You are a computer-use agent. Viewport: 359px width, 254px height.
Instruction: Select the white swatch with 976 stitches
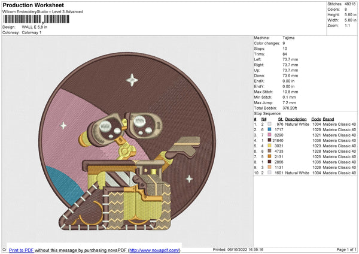pyautogui.click(x=269, y=124)
